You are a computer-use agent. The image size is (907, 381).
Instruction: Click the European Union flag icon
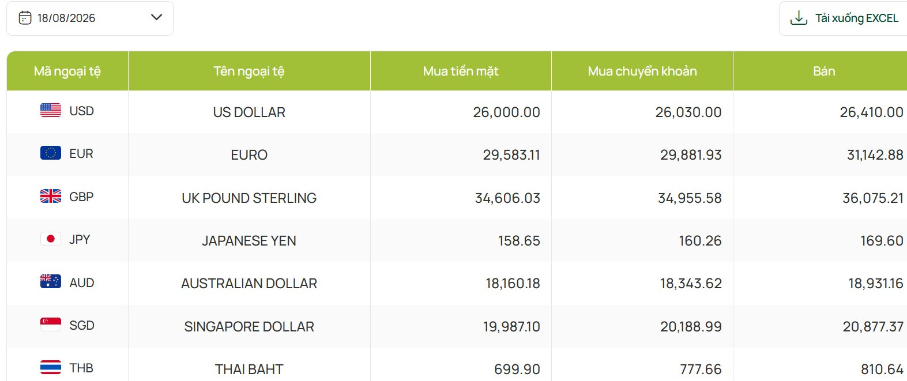(51, 153)
